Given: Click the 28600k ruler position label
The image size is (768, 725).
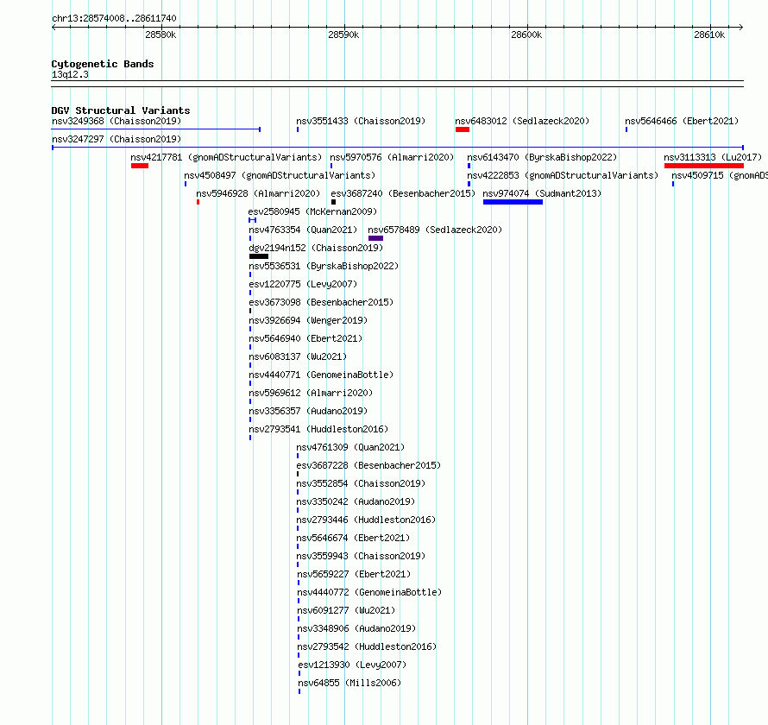Looking at the screenshot, I should pyautogui.click(x=526, y=35).
